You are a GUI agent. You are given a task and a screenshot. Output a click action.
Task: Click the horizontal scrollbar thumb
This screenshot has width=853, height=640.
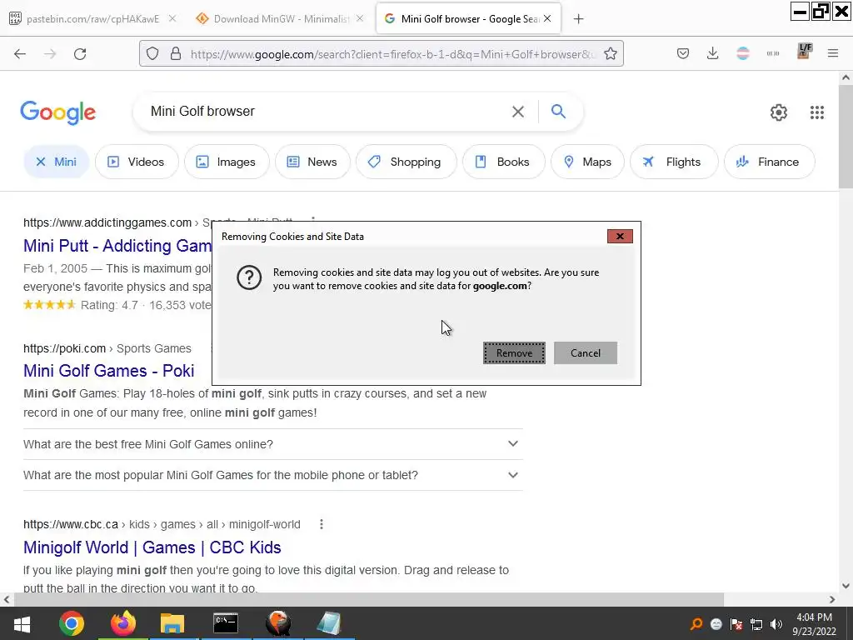(369, 600)
